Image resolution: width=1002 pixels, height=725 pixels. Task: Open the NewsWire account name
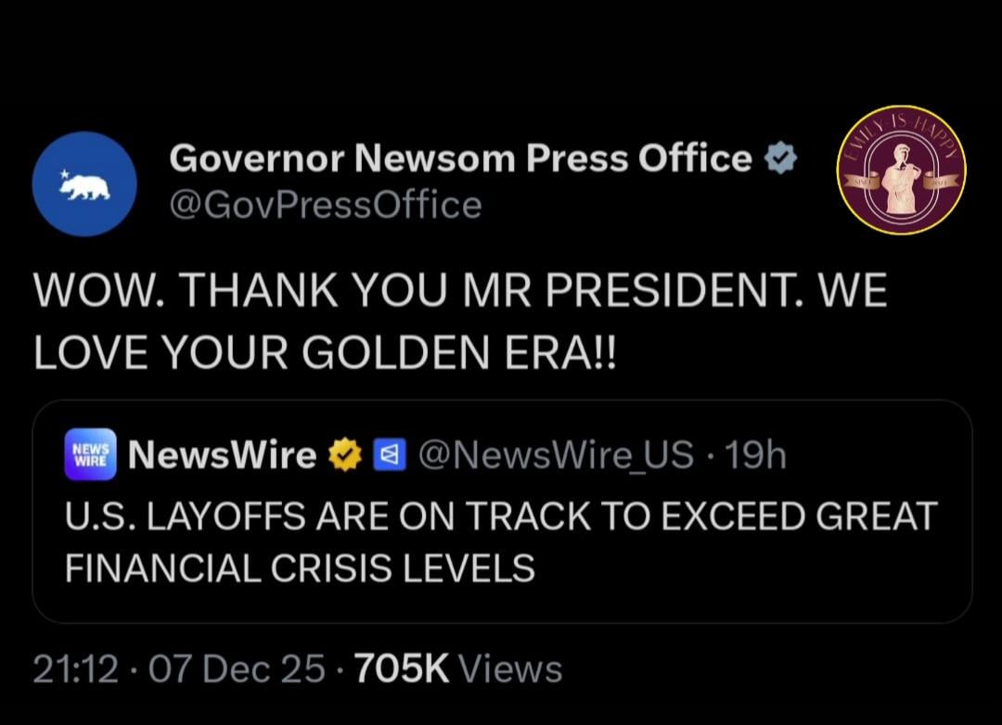(x=223, y=454)
